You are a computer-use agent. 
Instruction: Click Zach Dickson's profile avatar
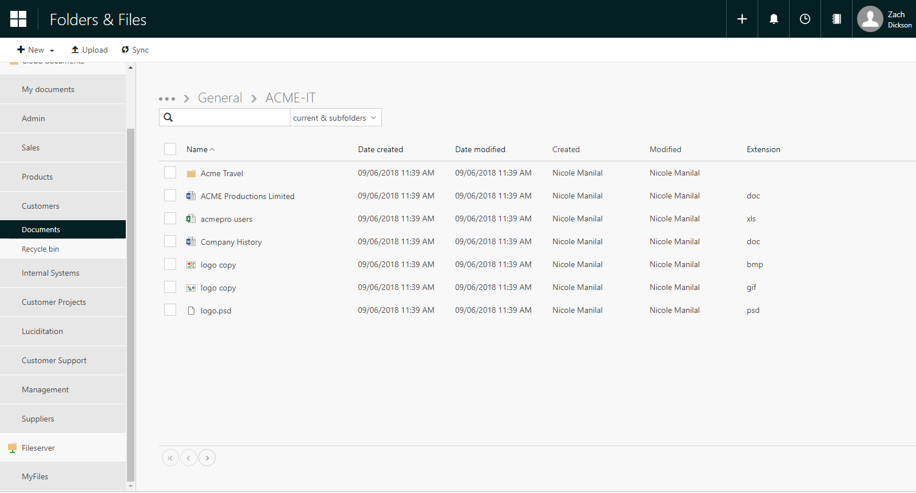coord(870,19)
